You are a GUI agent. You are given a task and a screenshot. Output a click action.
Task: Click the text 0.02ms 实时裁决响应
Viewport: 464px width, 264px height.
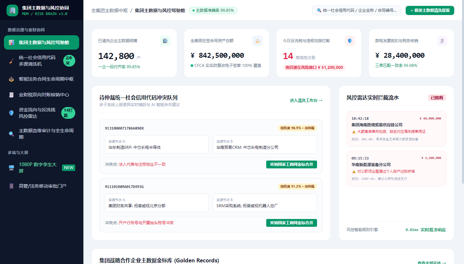[x=426, y=230]
